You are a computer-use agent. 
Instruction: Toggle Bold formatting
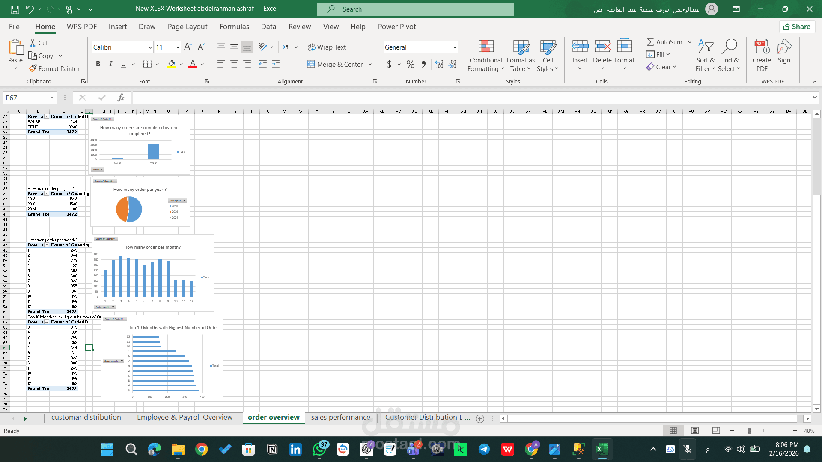98,64
